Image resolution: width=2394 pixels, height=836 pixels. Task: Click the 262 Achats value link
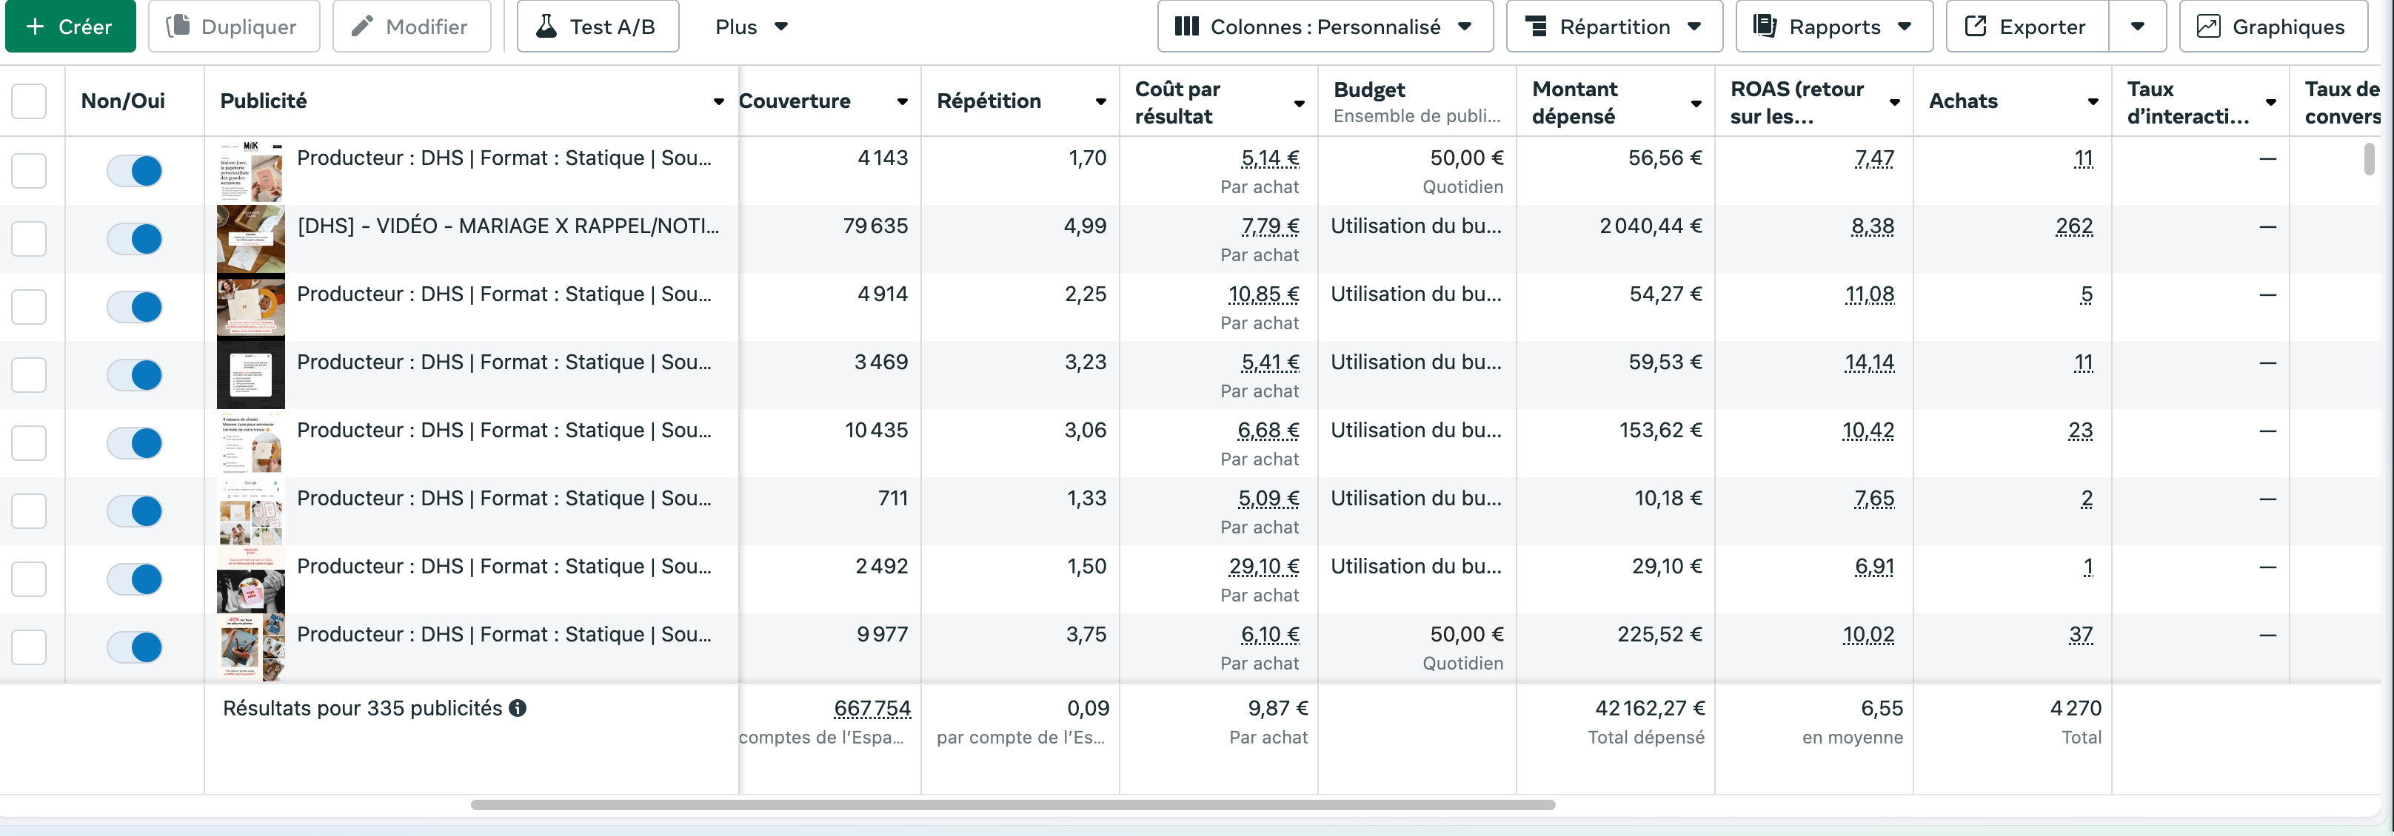coord(2073,226)
